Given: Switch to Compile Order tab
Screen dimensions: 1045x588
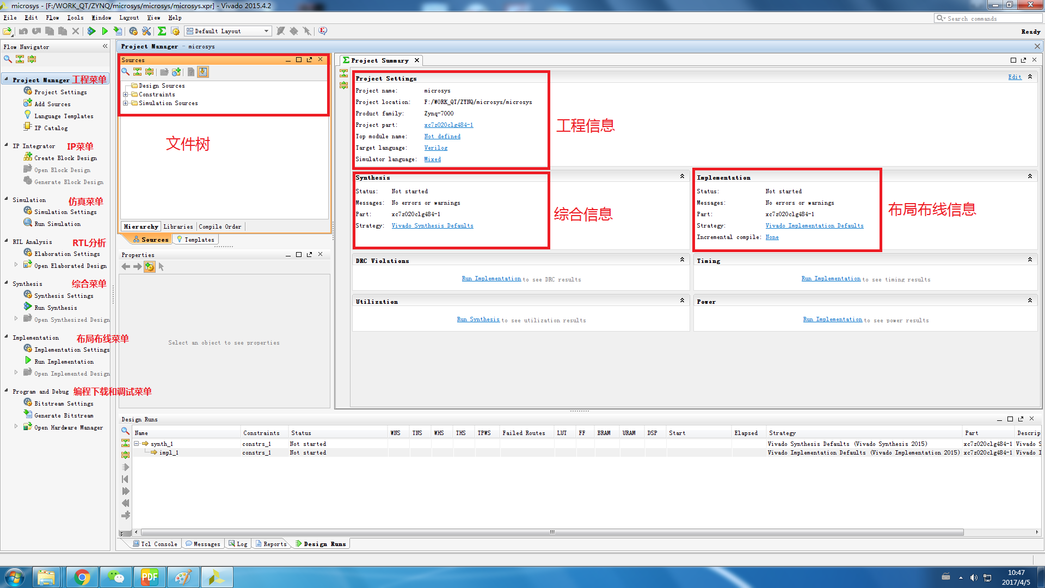Looking at the screenshot, I should pyautogui.click(x=220, y=226).
